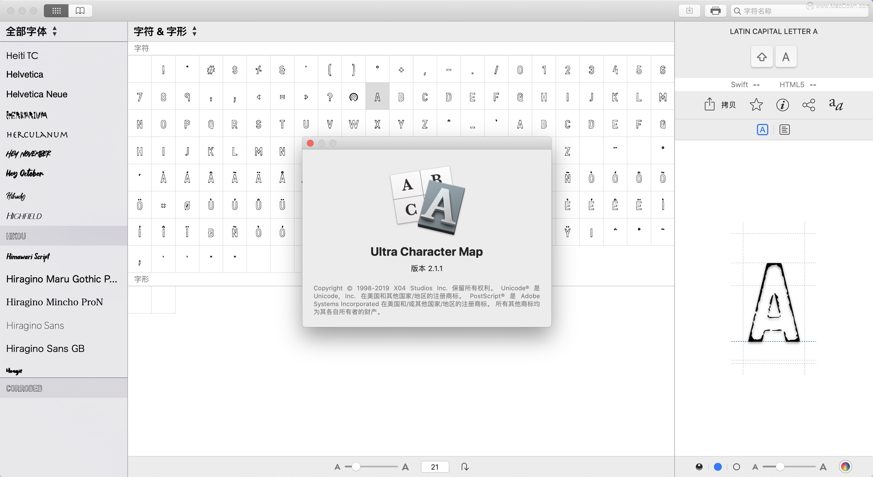Select blue fill circle option
This screenshot has width=873, height=477.
(x=718, y=467)
